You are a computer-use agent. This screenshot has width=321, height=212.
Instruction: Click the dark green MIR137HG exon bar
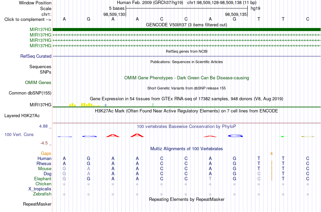pos(187,30)
